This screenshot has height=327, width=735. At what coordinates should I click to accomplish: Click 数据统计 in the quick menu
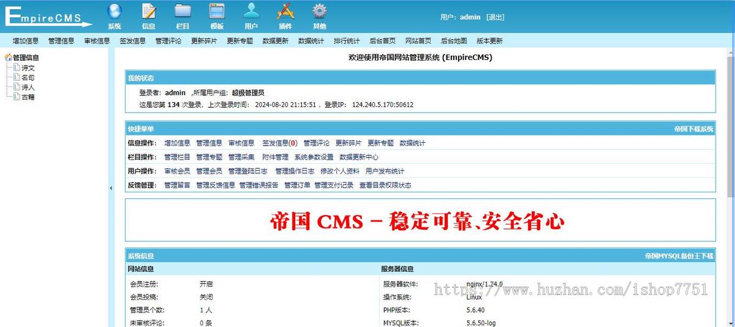click(412, 143)
